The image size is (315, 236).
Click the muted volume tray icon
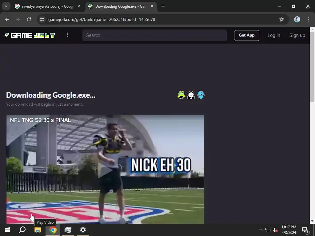point(275,230)
